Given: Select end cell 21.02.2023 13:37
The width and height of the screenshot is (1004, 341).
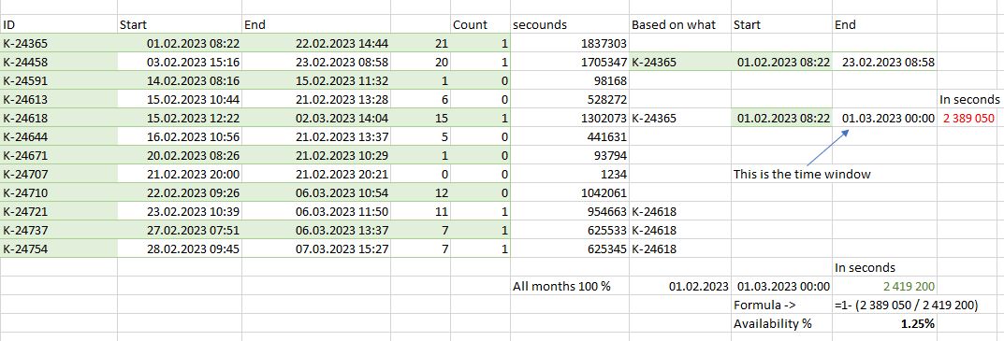Looking at the screenshot, I should (316, 136).
